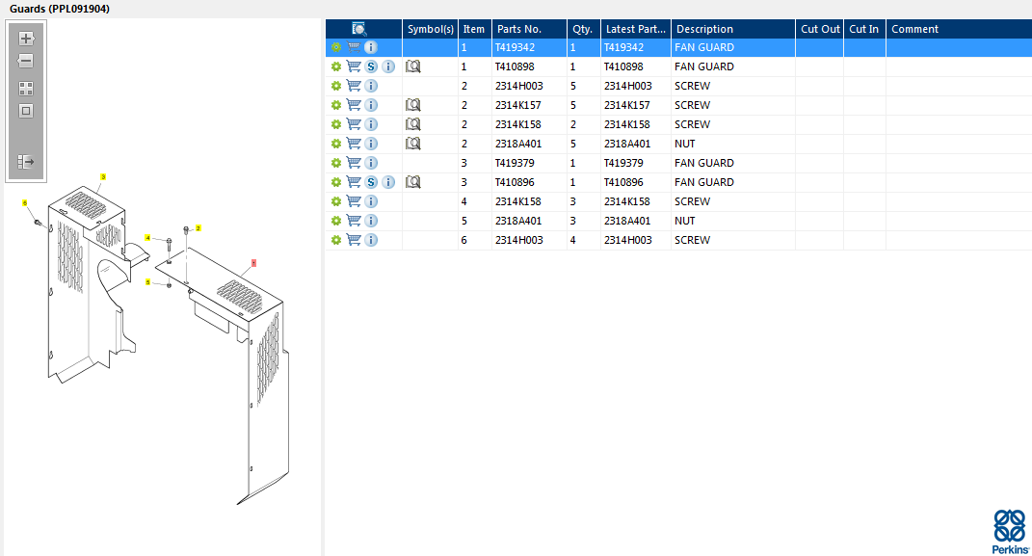Click the red callout label 1 on diagram
Screen dimensions: 1032x556
253,262
